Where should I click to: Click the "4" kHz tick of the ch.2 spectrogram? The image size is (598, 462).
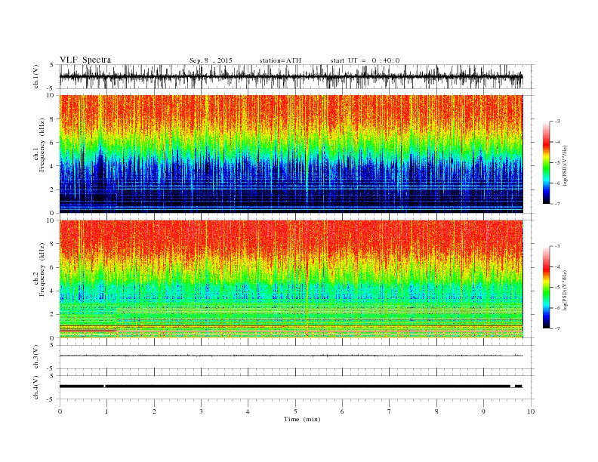click(x=53, y=291)
